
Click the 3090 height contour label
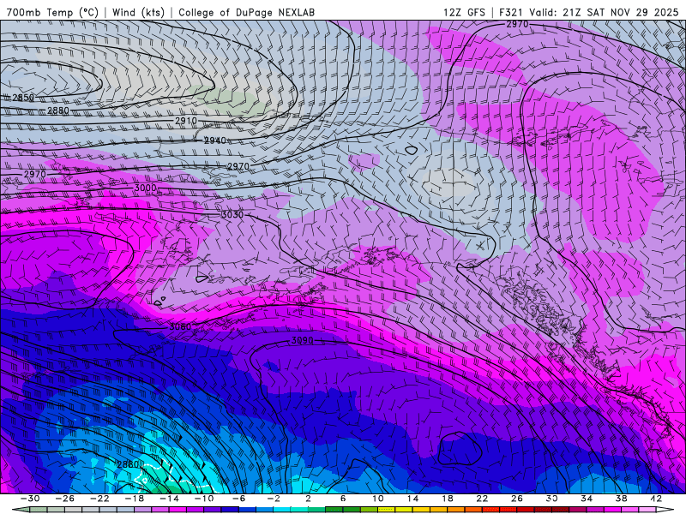pyautogui.click(x=303, y=340)
